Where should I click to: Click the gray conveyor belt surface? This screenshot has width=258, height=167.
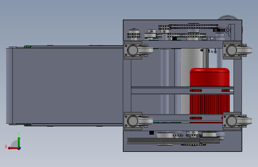click(x=68, y=86)
